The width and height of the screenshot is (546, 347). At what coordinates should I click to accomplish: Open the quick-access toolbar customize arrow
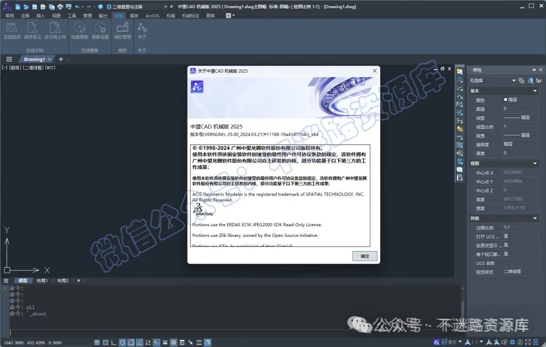[x=172, y=7]
